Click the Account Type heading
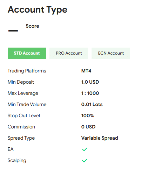The width and height of the screenshot is (141, 175). (x=38, y=10)
